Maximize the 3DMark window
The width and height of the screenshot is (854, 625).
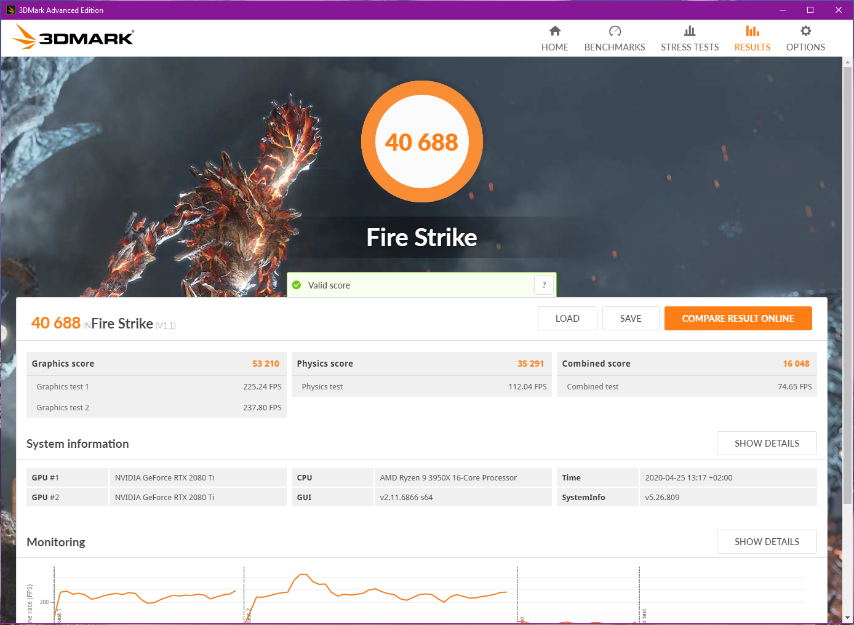810,10
